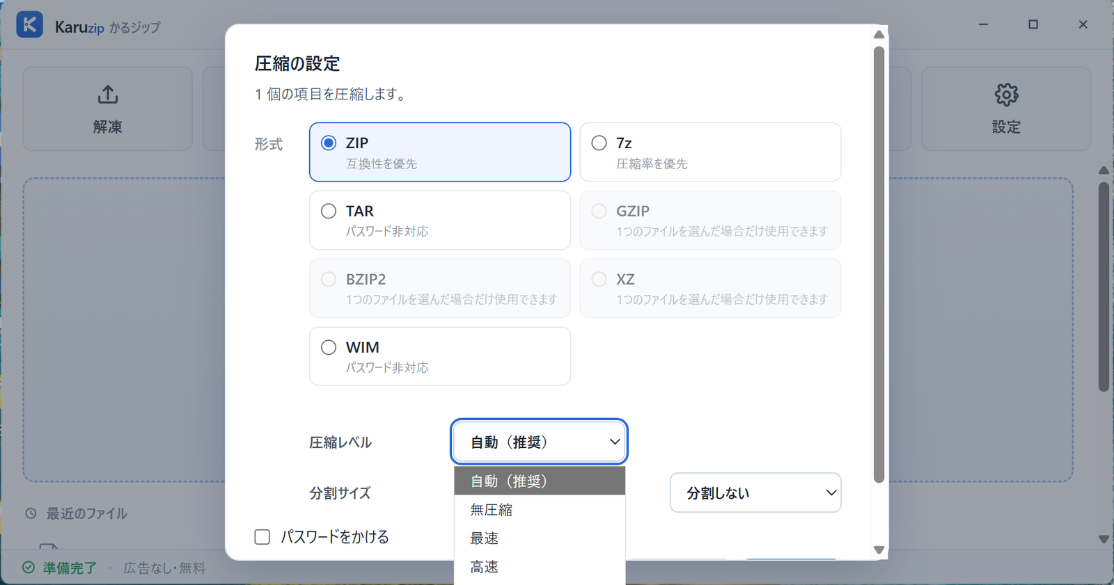
Task: Pick 無圧縮 from the level list
Action: tap(540, 509)
